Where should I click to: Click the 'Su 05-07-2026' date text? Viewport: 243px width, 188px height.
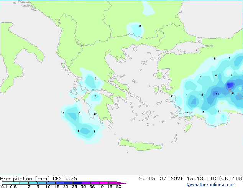coord(161,179)
